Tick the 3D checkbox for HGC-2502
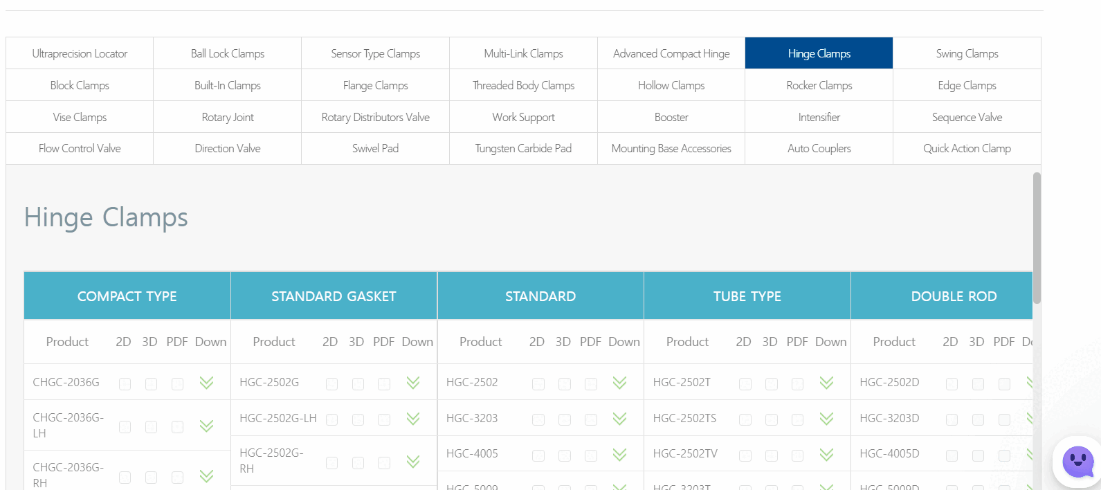 tap(565, 384)
